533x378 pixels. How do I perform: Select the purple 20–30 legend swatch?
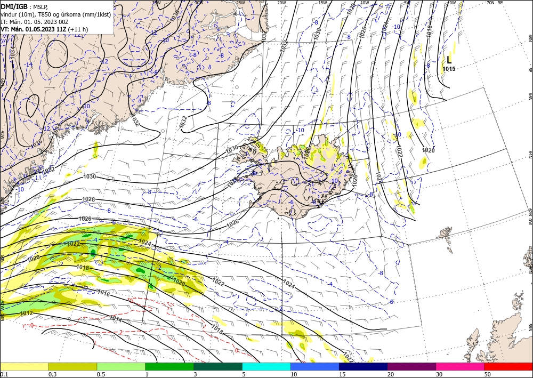coord(411,366)
